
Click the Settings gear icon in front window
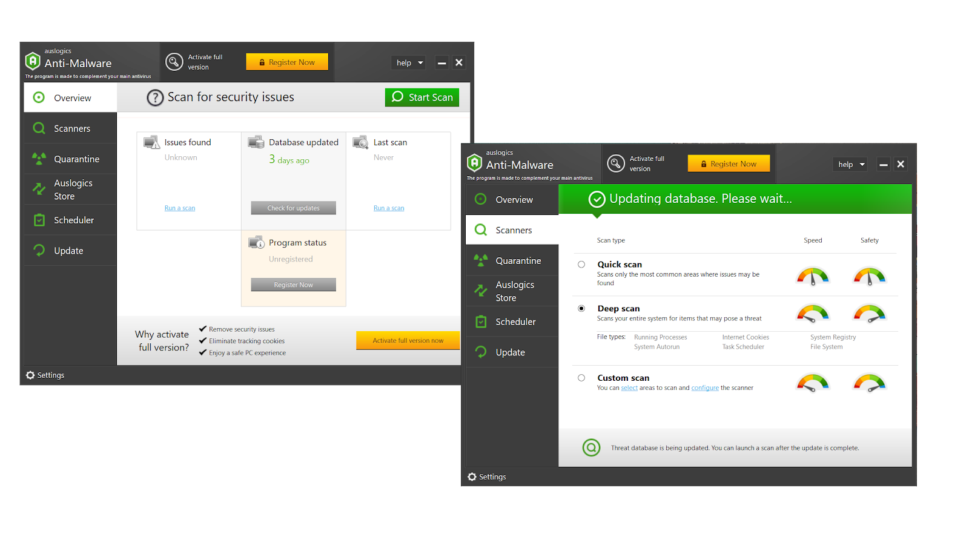tap(472, 477)
